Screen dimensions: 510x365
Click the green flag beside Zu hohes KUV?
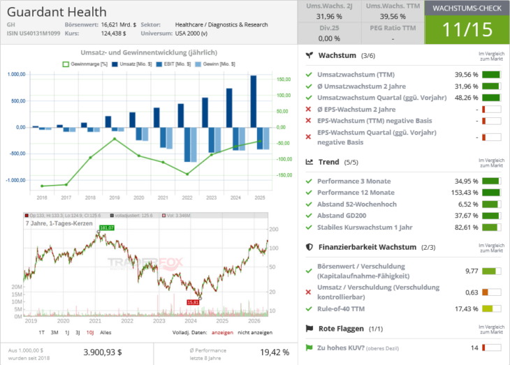309,348
